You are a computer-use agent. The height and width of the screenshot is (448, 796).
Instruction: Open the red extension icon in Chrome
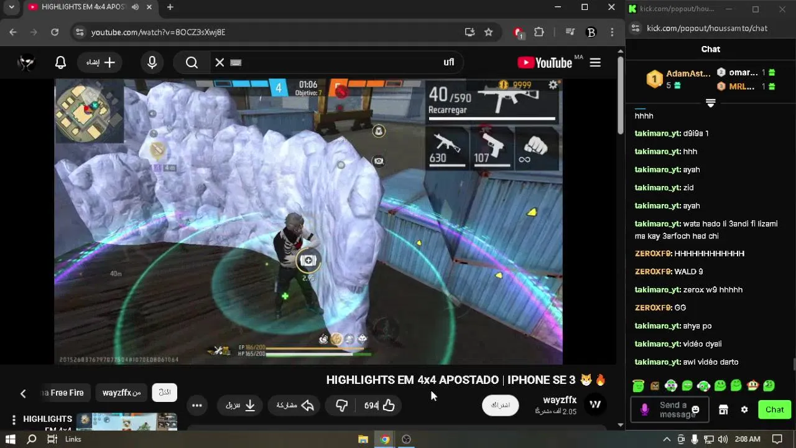(x=518, y=32)
